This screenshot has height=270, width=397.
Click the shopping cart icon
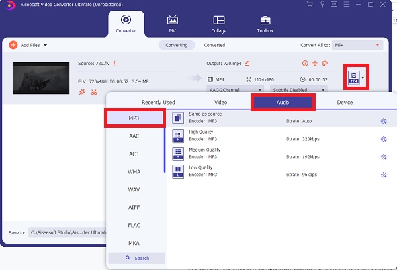(x=310, y=5)
